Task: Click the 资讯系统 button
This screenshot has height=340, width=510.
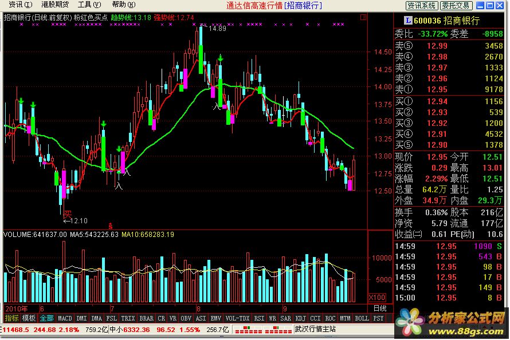Action: coord(422,5)
